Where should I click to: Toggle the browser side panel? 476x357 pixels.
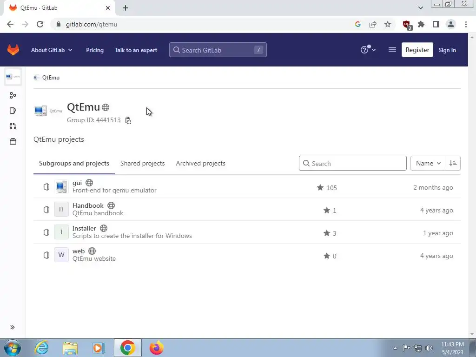[436, 24]
